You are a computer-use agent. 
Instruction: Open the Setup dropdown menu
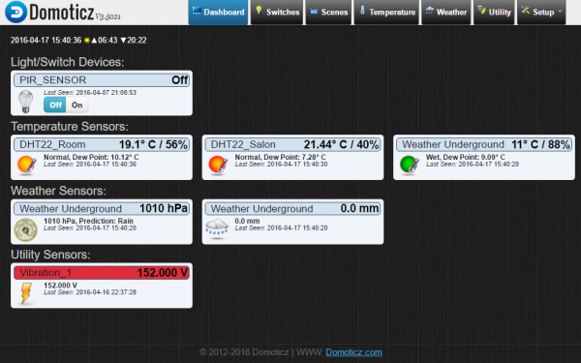[x=541, y=13]
